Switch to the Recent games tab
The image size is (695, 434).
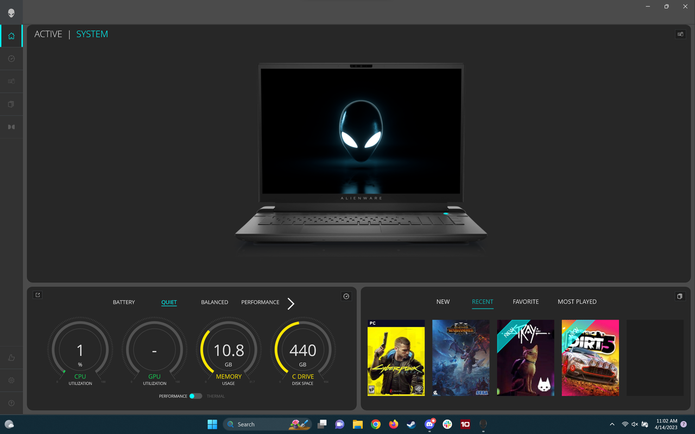[483, 302]
